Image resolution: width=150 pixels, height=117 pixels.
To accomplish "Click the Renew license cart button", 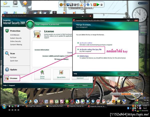I will coord(42,75).
